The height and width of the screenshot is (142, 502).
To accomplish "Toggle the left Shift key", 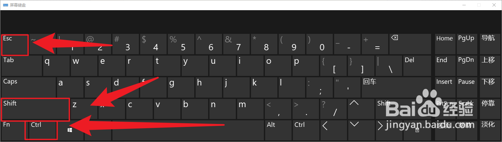I will 35,109.
